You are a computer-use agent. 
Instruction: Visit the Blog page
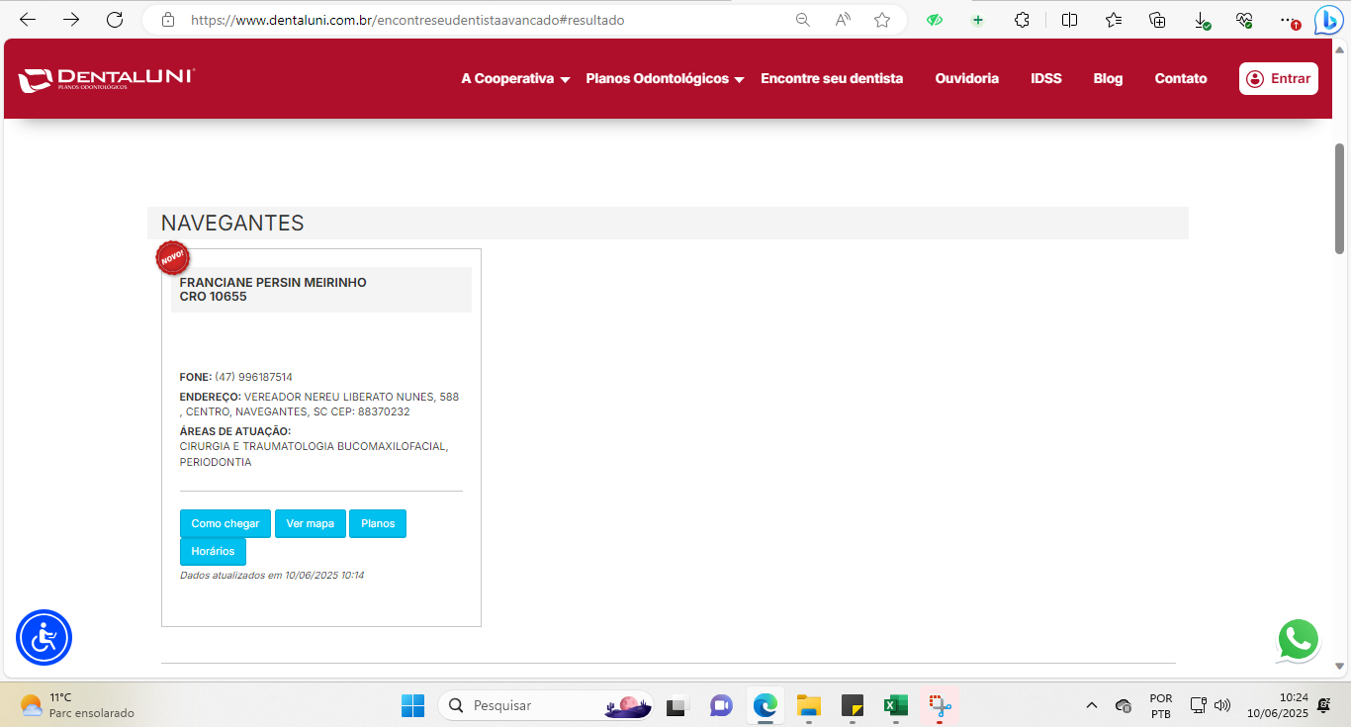[1108, 79]
